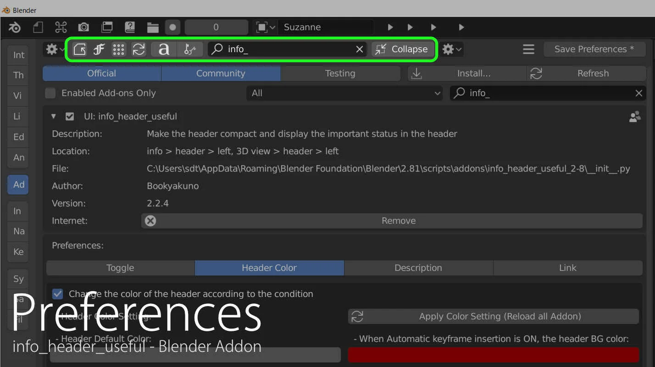Click the letter "a" icon in the highlighted toolbar

(x=164, y=49)
